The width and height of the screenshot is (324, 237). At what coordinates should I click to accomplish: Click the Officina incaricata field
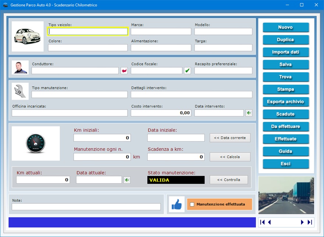(70, 113)
